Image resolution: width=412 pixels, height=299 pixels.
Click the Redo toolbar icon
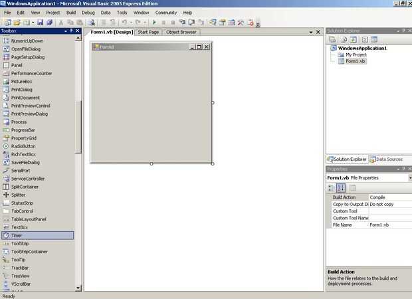(x=138, y=23)
